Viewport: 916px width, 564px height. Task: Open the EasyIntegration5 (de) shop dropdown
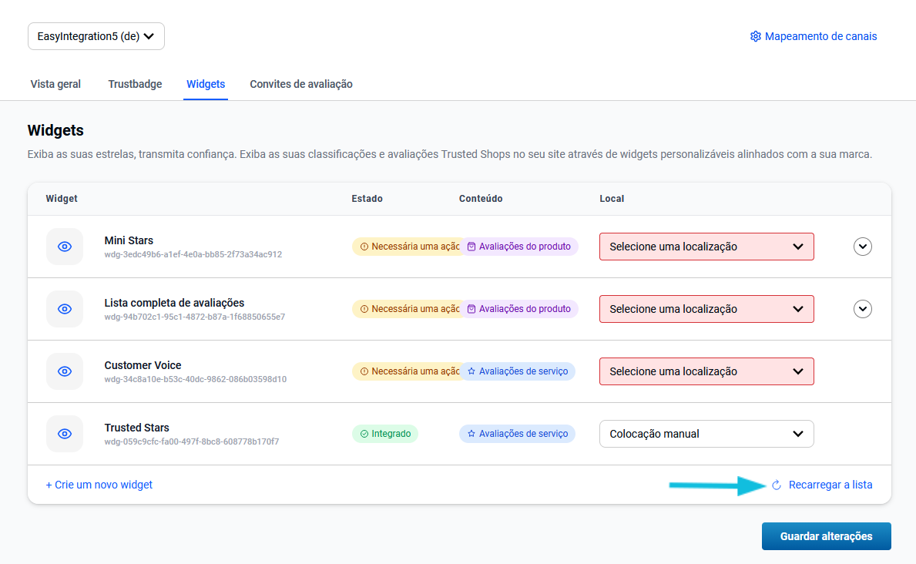(96, 36)
